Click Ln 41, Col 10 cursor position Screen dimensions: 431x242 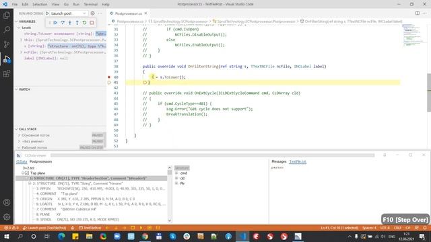pos(339,228)
